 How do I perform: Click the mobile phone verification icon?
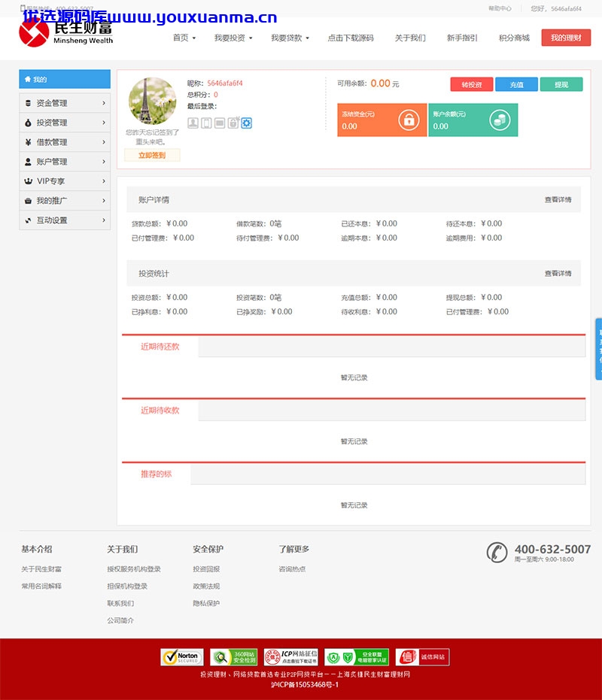click(x=206, y=123)
